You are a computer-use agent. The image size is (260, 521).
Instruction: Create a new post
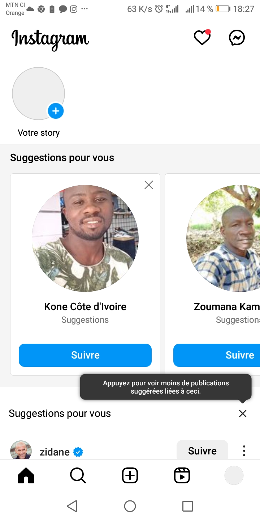130,475
